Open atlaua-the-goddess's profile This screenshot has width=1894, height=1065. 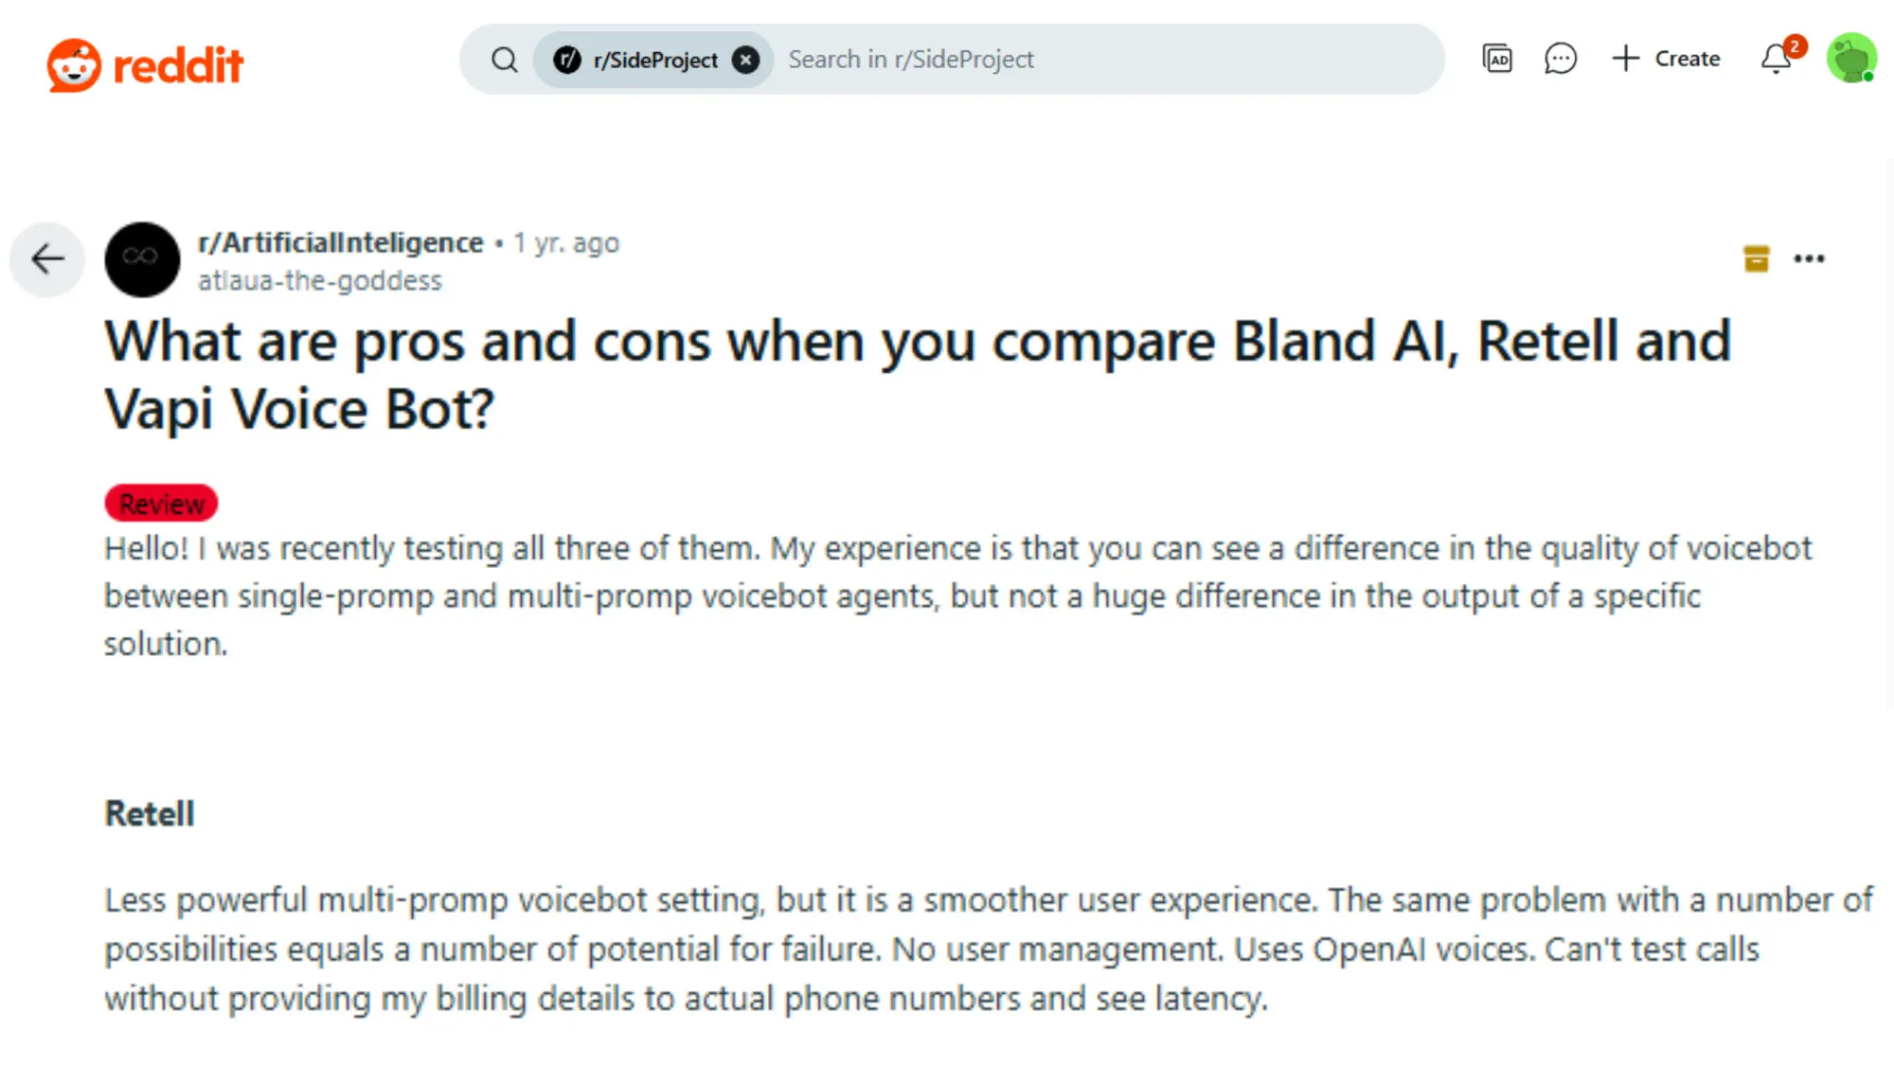click(x=319, y=280)
